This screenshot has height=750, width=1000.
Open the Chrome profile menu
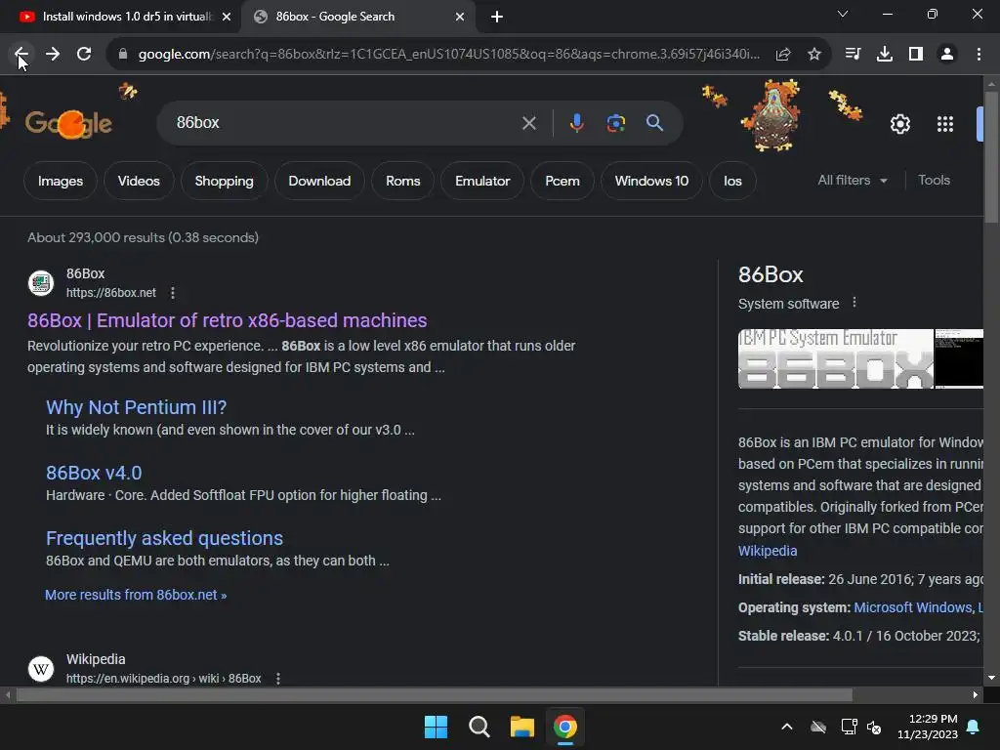pos(947,55)
